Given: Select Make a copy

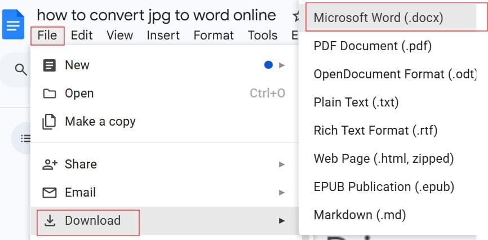Looking at the screenshot, I should pyautogui.click(x=165, y=122).
